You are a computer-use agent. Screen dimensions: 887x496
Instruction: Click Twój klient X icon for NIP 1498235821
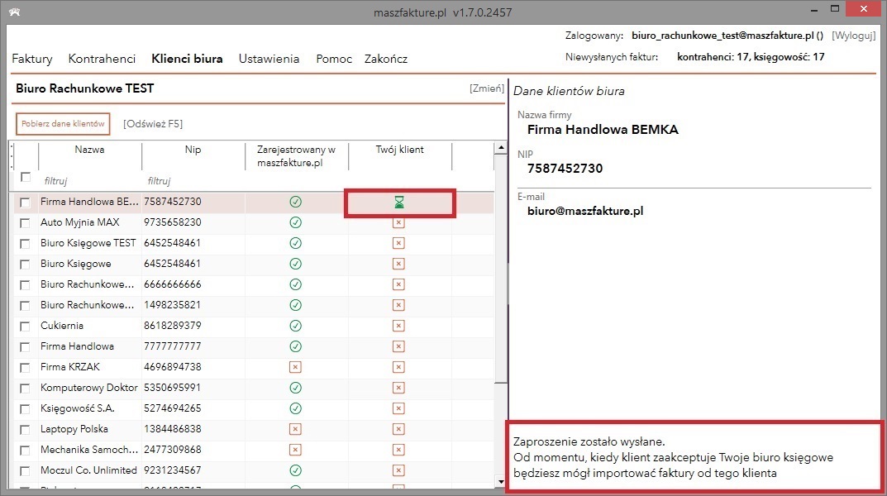pyautogui.click(x=398, y=305)
